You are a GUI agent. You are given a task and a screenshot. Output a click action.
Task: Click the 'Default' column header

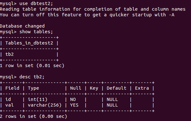(x=116, y=88)
